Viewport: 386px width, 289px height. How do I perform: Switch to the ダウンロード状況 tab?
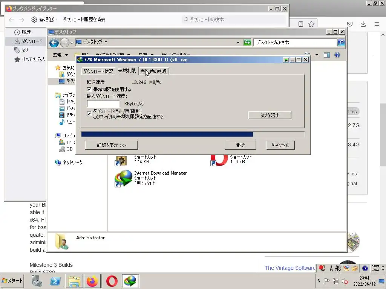(98, 71)
